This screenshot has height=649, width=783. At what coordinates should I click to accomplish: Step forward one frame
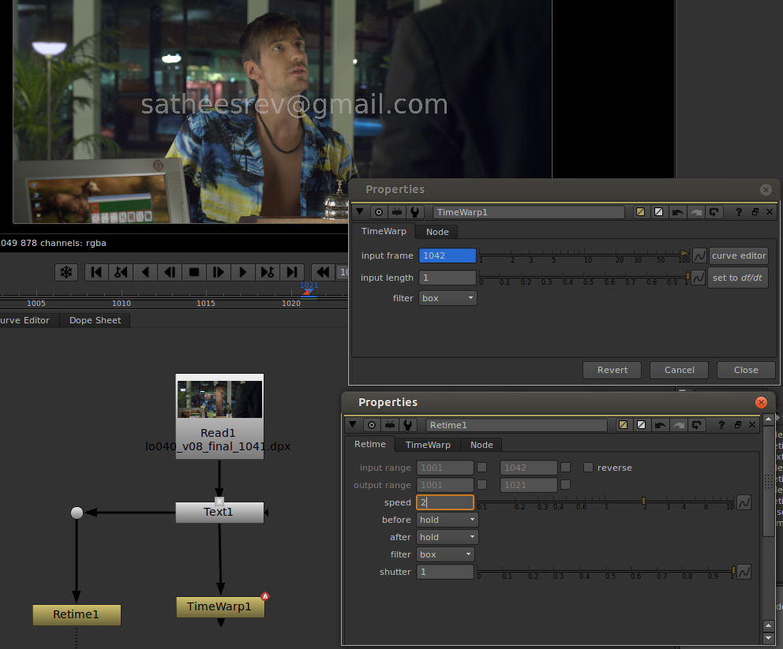pos(219,272)
